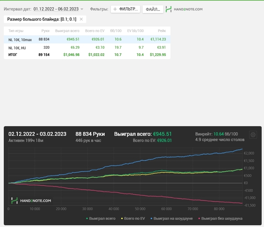
Task: Click the 88 834 hands cell in table
Action: [x=44, y=39]
